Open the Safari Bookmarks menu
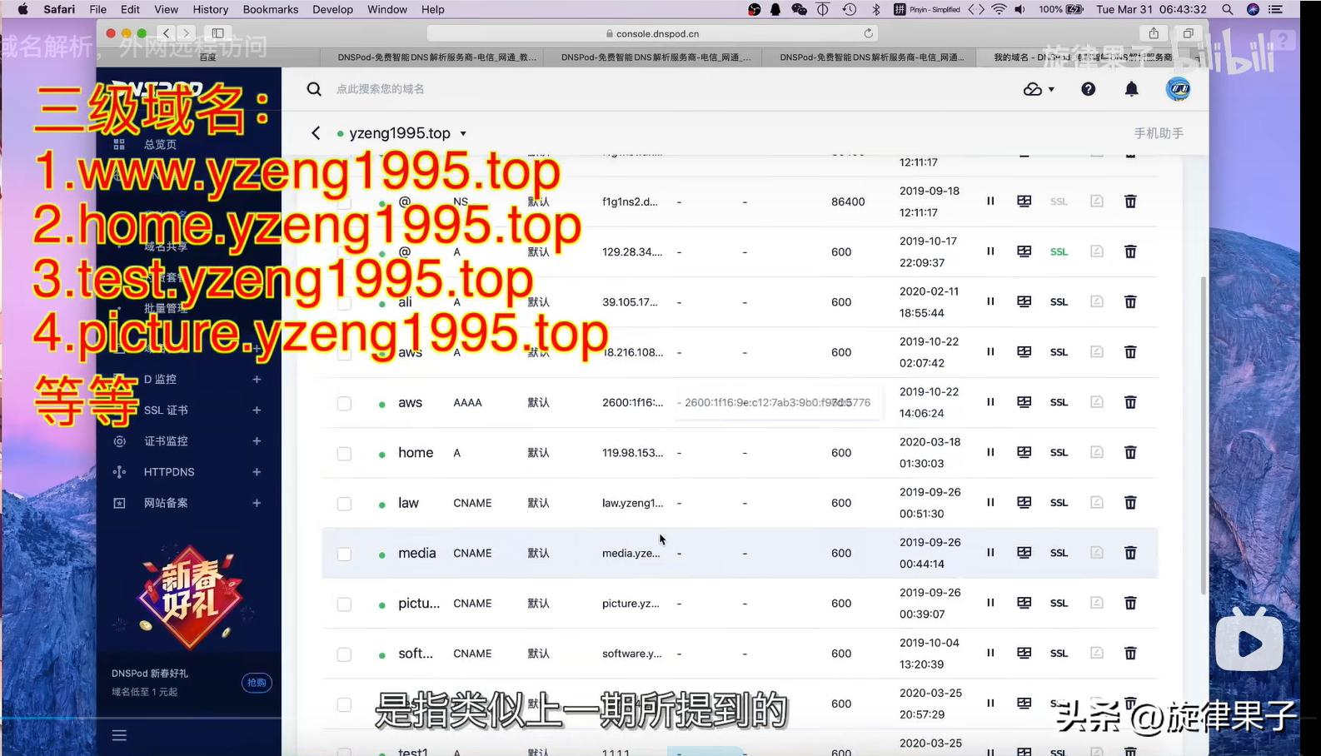1321x756 pixels. click(x=271, y=9)
